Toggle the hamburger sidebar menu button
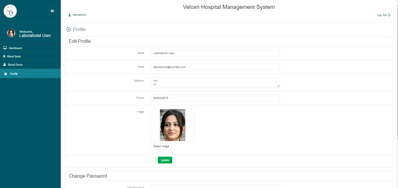The image size is (398, 188). (x=52, y=11)
